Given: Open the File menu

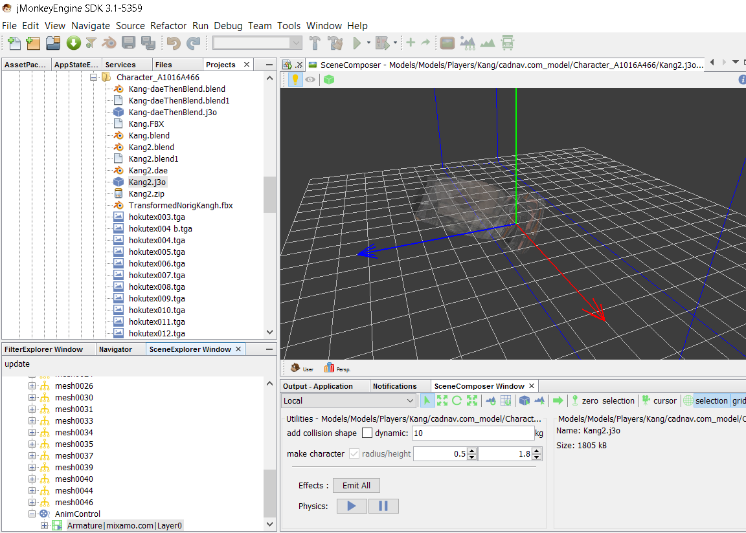Looking at the screenshot, I should coord(10,26).
